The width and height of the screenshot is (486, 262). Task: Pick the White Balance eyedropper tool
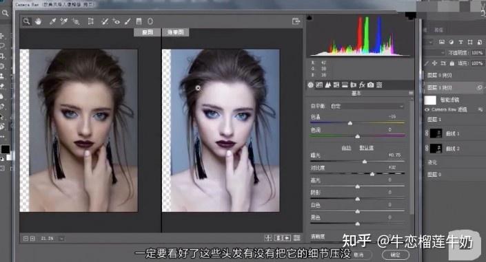(52, 21)
